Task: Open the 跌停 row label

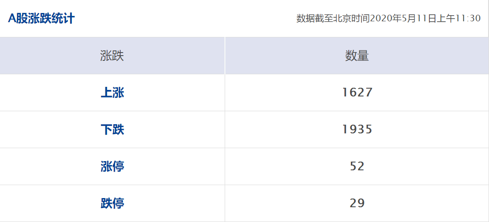Action: (x=112, y=203)
